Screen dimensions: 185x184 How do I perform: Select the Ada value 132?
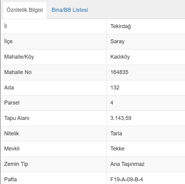pyautogui.click(x=115, y=88)
